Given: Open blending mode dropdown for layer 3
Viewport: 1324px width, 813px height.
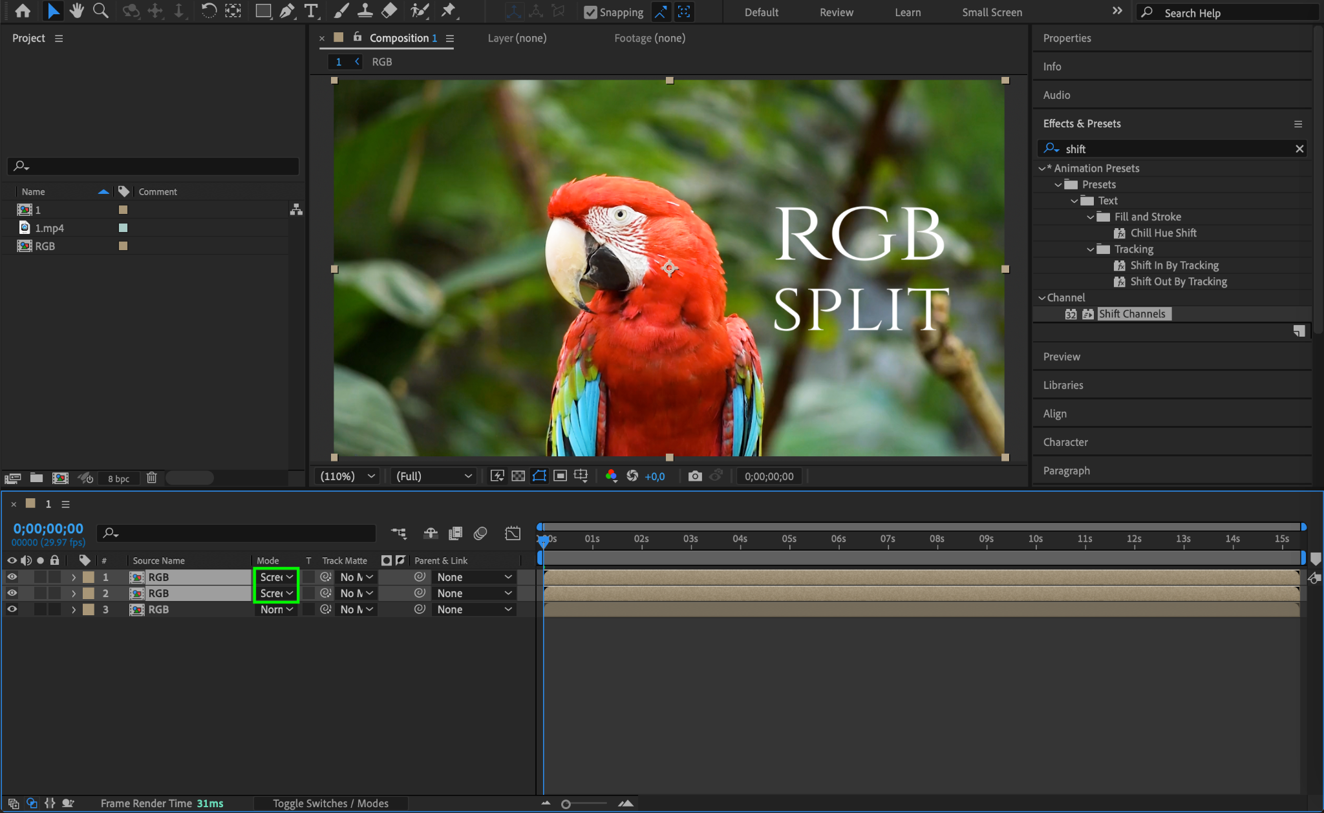Looking at the screenshot, I should [277, 609].
